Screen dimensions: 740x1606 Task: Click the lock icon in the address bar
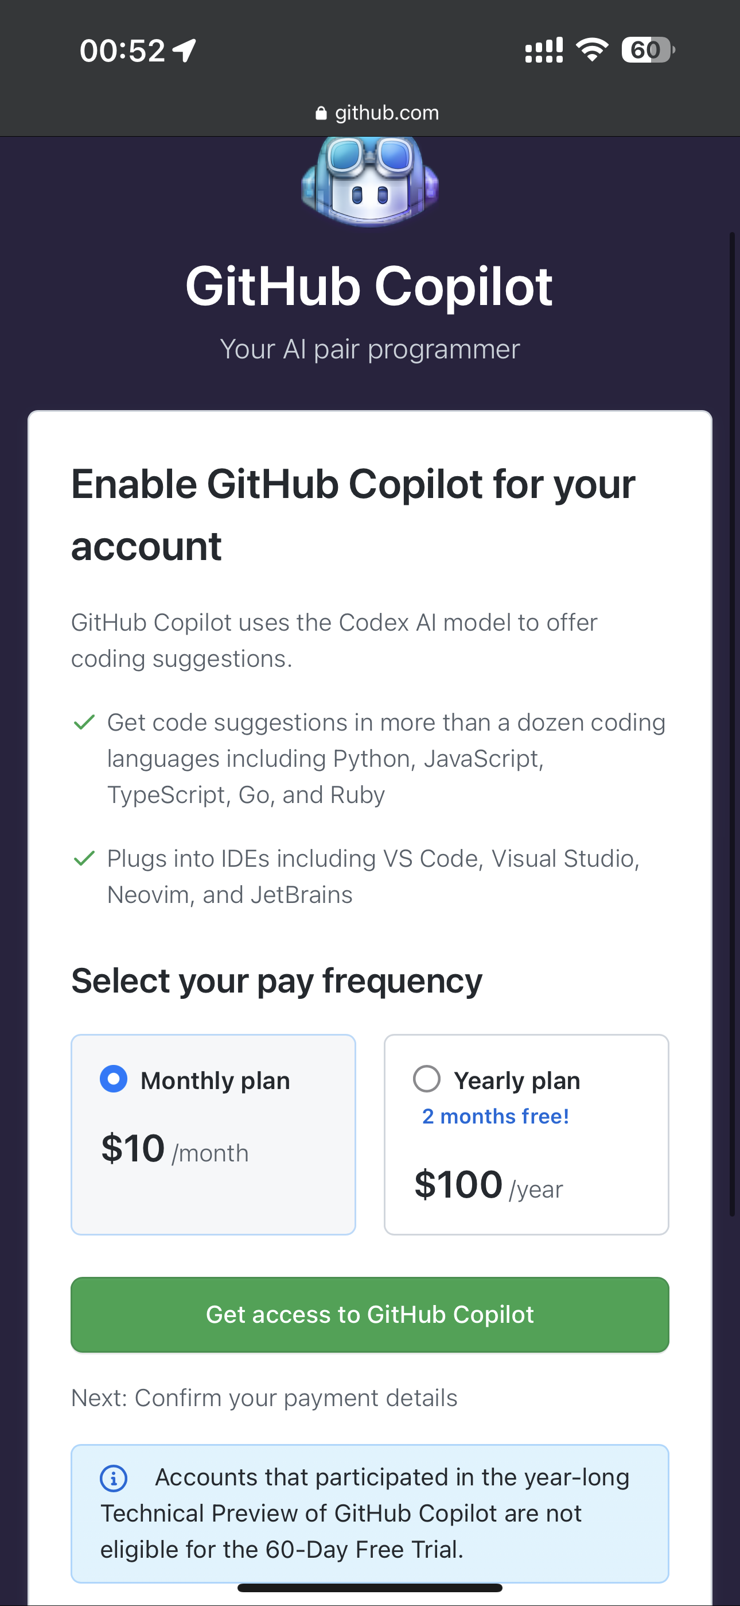click(x=320, y=112)
